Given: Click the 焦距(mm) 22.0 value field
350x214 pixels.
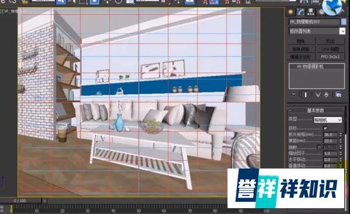Looking at the screenshot, I should pos(331,141).
